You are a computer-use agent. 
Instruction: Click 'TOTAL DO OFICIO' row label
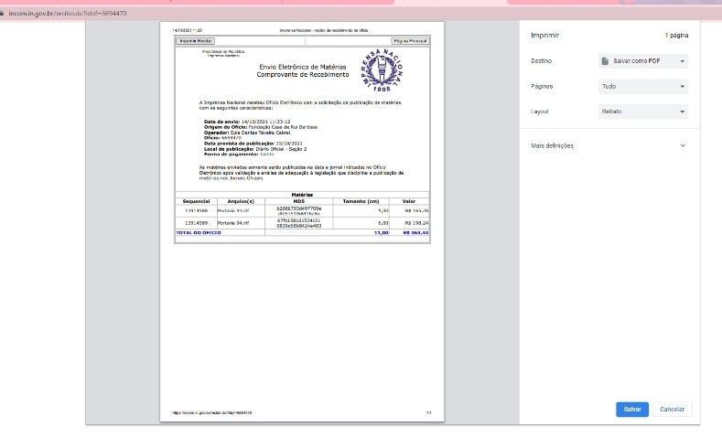point(199,233)
